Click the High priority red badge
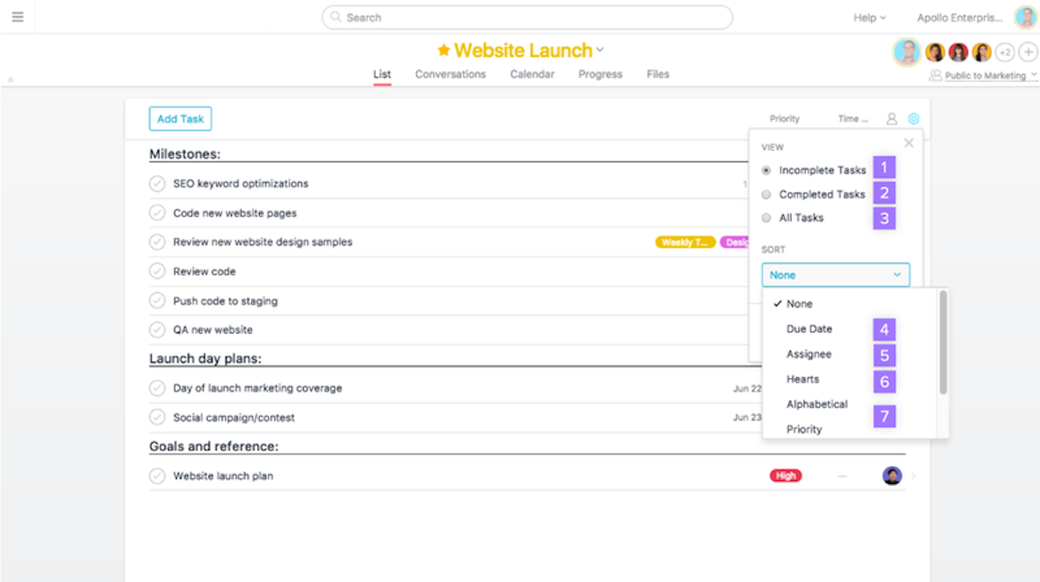 (x=786, y=476)
